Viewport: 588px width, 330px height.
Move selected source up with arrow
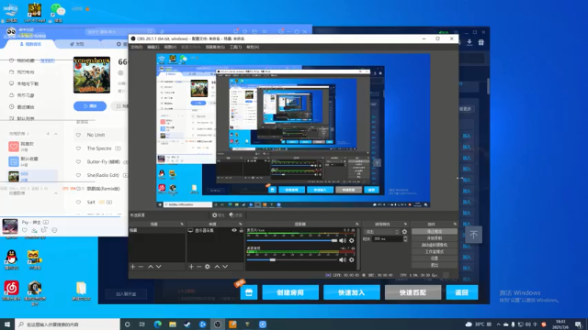(x=217, y=267)
